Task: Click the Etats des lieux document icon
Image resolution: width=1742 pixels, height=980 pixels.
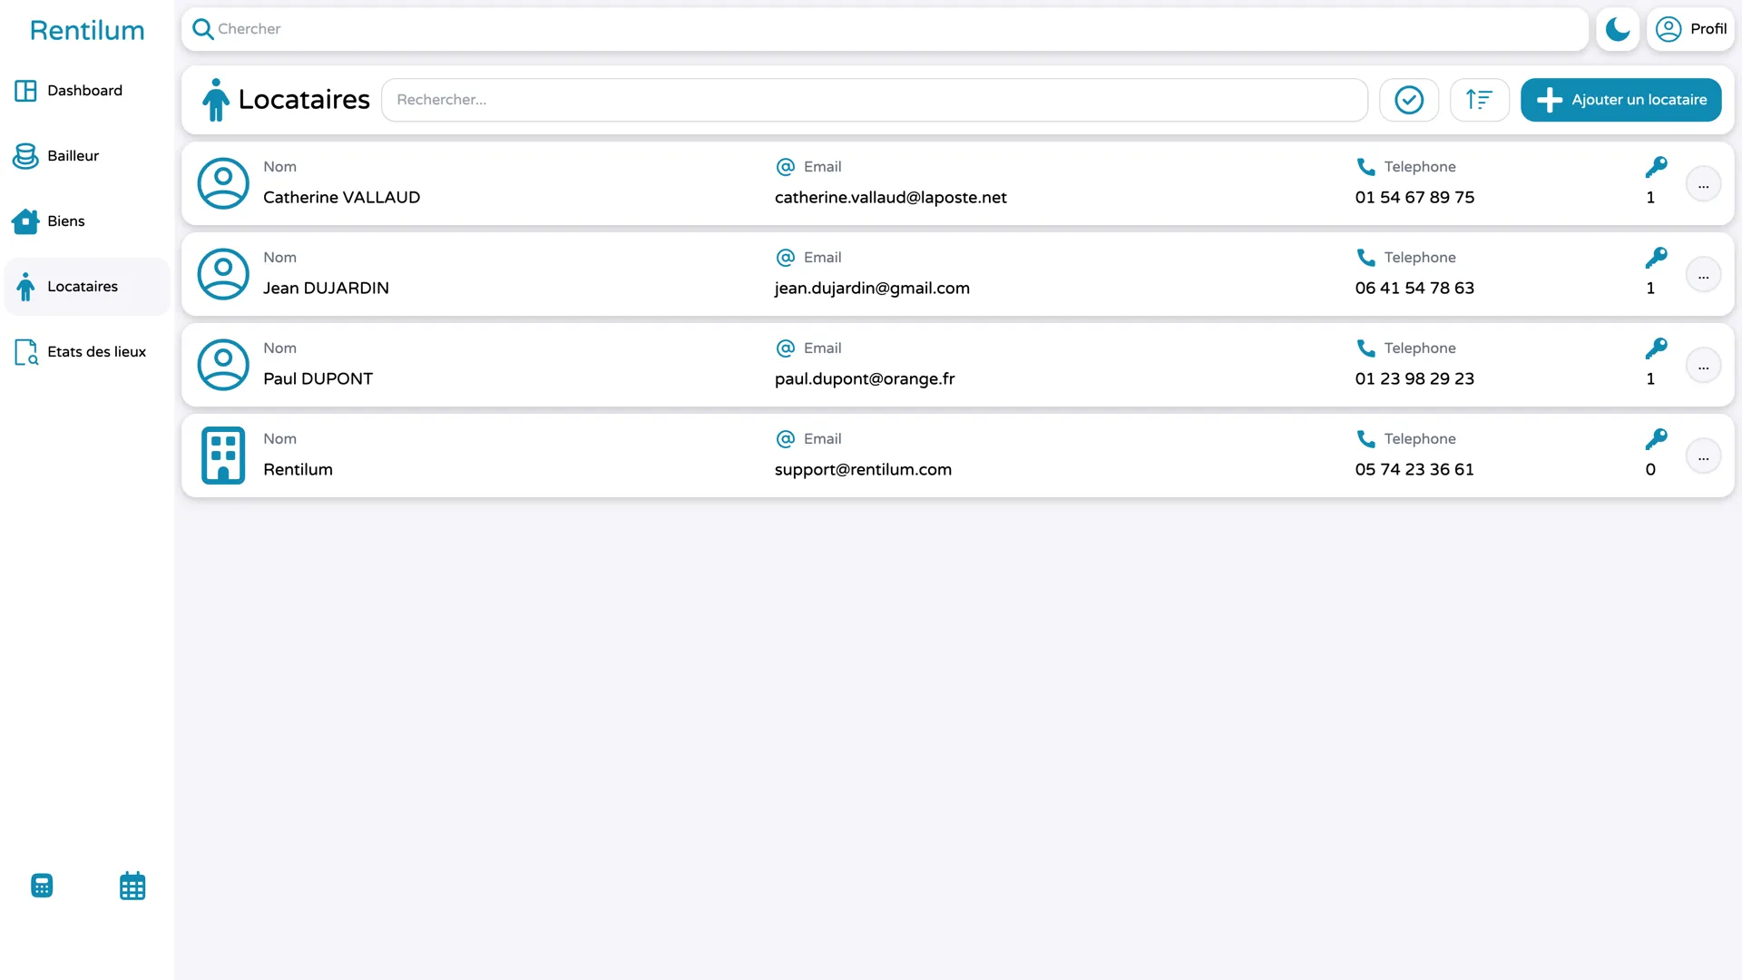Action: (25, 352)
